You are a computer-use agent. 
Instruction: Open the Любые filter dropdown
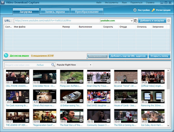tap(40, 65)
